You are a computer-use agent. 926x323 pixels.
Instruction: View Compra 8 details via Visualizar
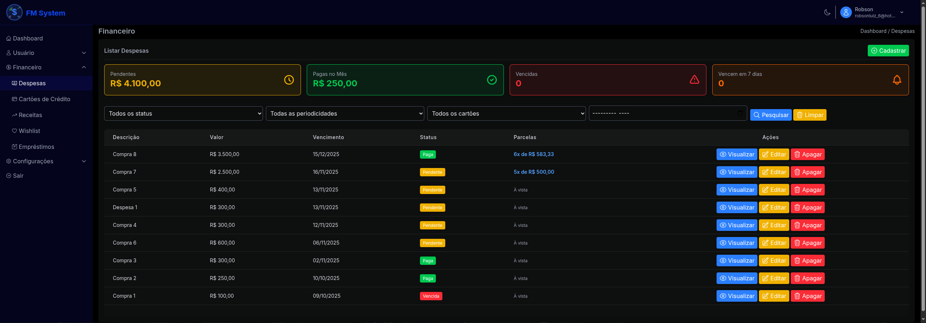click(736, 154)
